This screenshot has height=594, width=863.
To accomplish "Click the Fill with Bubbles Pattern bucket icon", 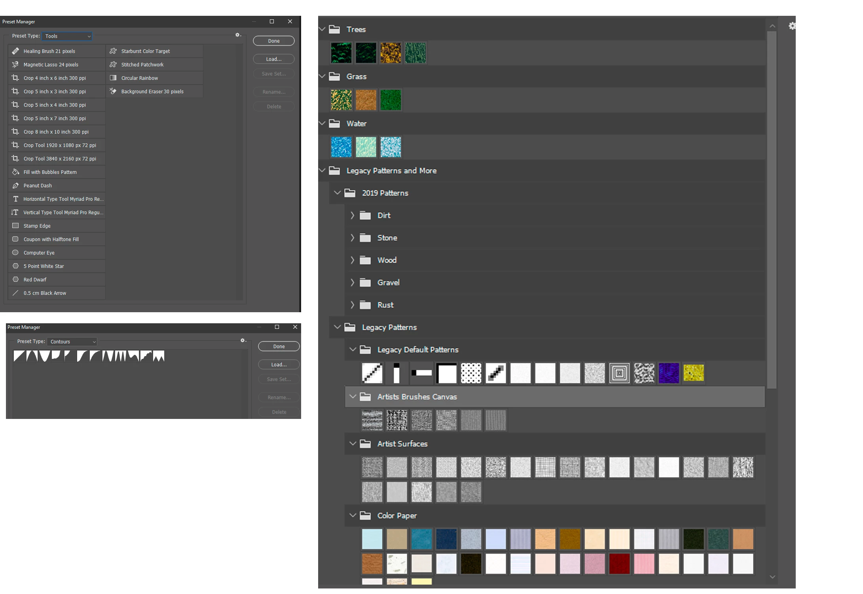I will pyautogui.click(x=15, y=172).
